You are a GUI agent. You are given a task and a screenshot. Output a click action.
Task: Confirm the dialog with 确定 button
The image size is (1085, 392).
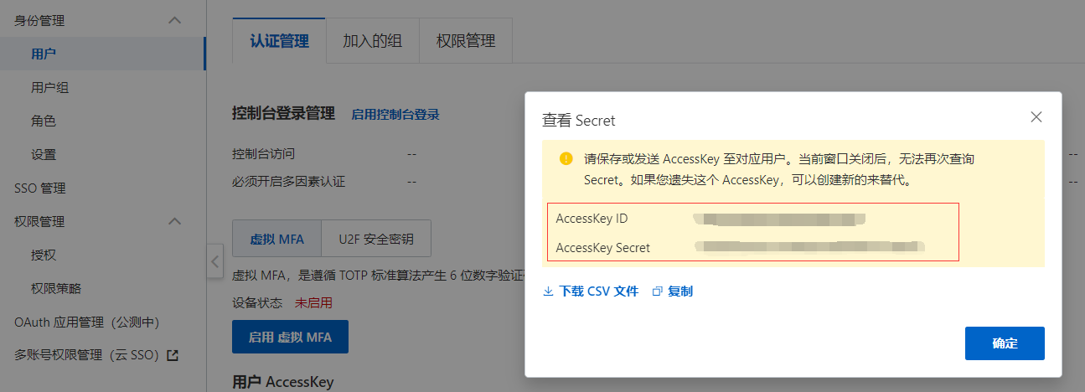[1005, 343]
